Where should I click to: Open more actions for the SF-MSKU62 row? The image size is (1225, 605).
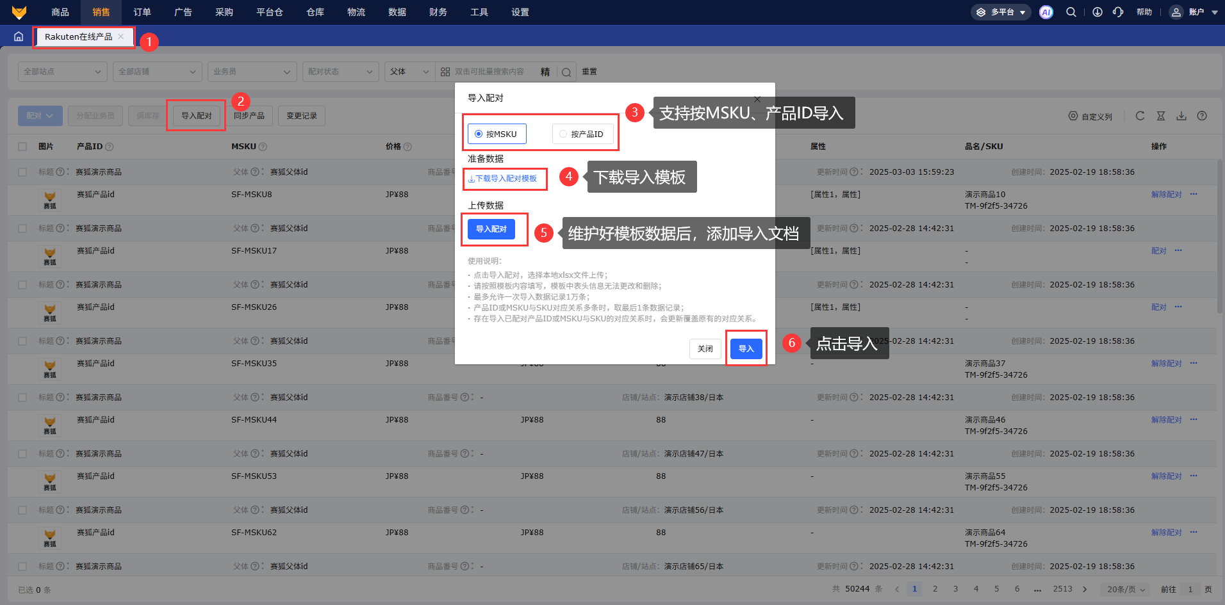click(x=1194, y=532)
